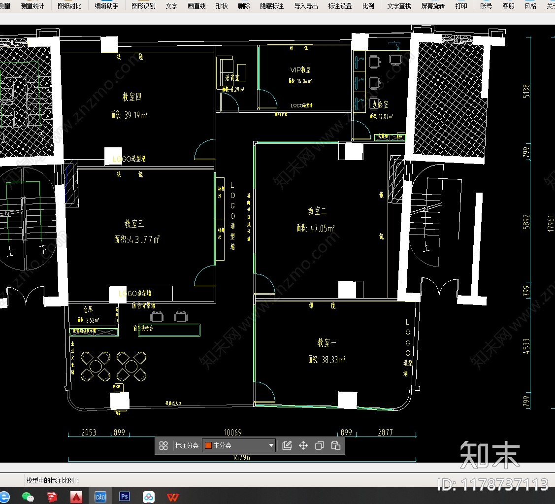Viewport: 555px width, 504px height.
Task: Click the 模型中的标注比例:1 status text
Action: (53, 480)
